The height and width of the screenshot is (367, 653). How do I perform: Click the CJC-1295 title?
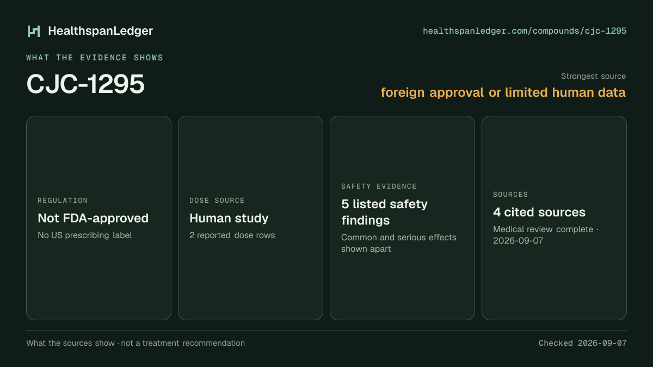[x=85, y=84]
